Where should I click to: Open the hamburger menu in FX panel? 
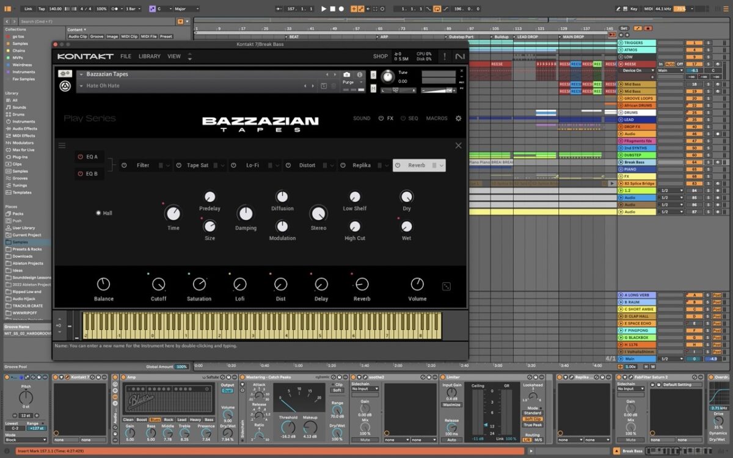pos(62,145)
